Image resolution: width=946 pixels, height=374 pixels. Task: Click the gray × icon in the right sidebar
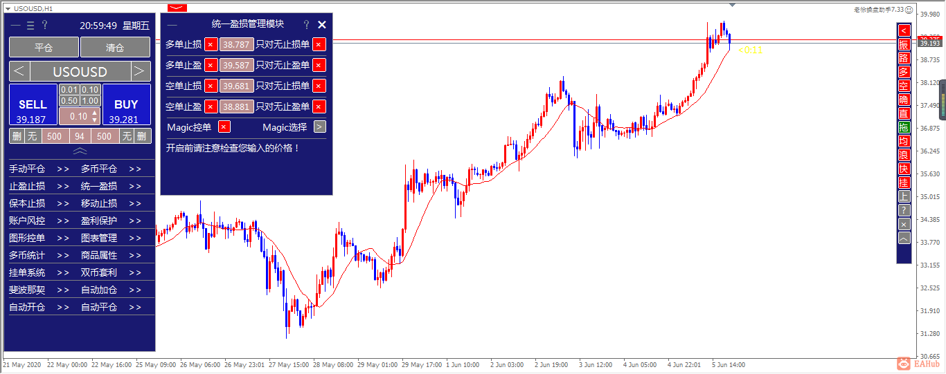904,224
